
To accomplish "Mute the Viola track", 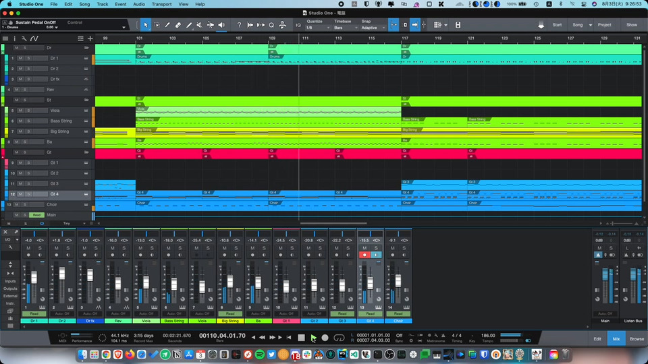I will pyautogui.click(x=20, y=111).
